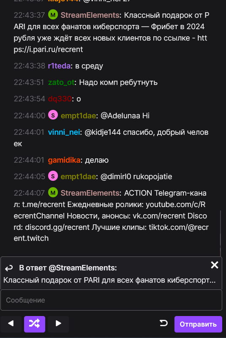Open username r1teda in chat

pos(59,66)
